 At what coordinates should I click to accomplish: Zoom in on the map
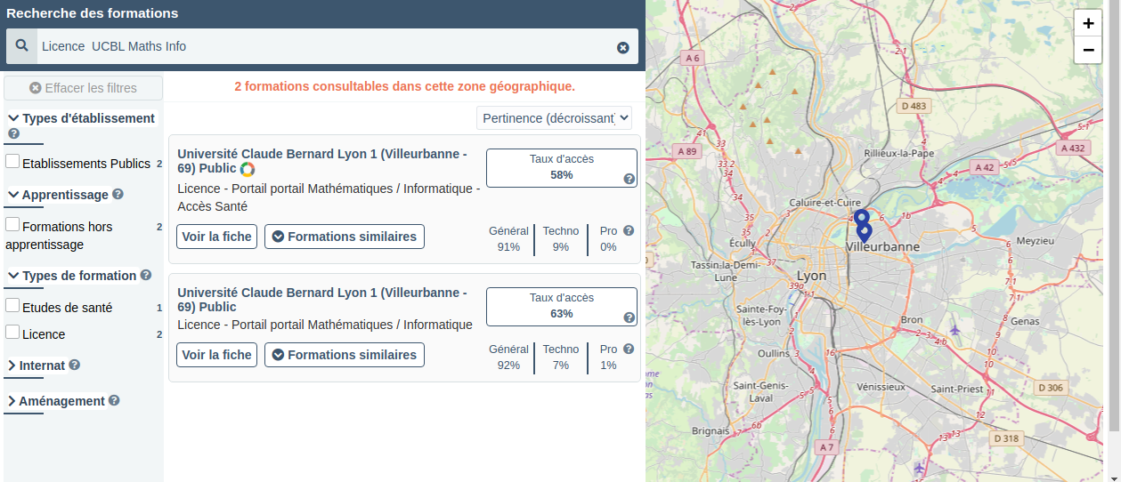click(1088, 24)
